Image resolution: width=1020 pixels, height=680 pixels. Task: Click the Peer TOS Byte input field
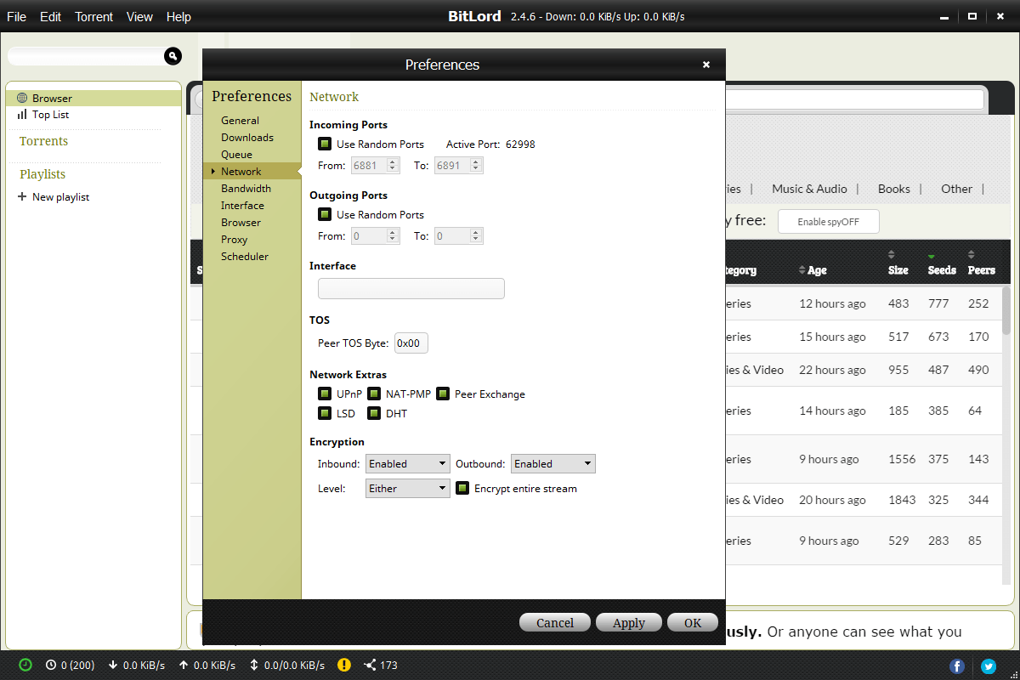click(411, 343)
